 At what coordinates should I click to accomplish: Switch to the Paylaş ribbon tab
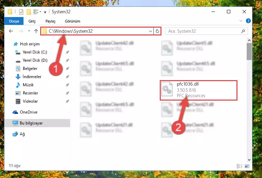coord(50,21)
